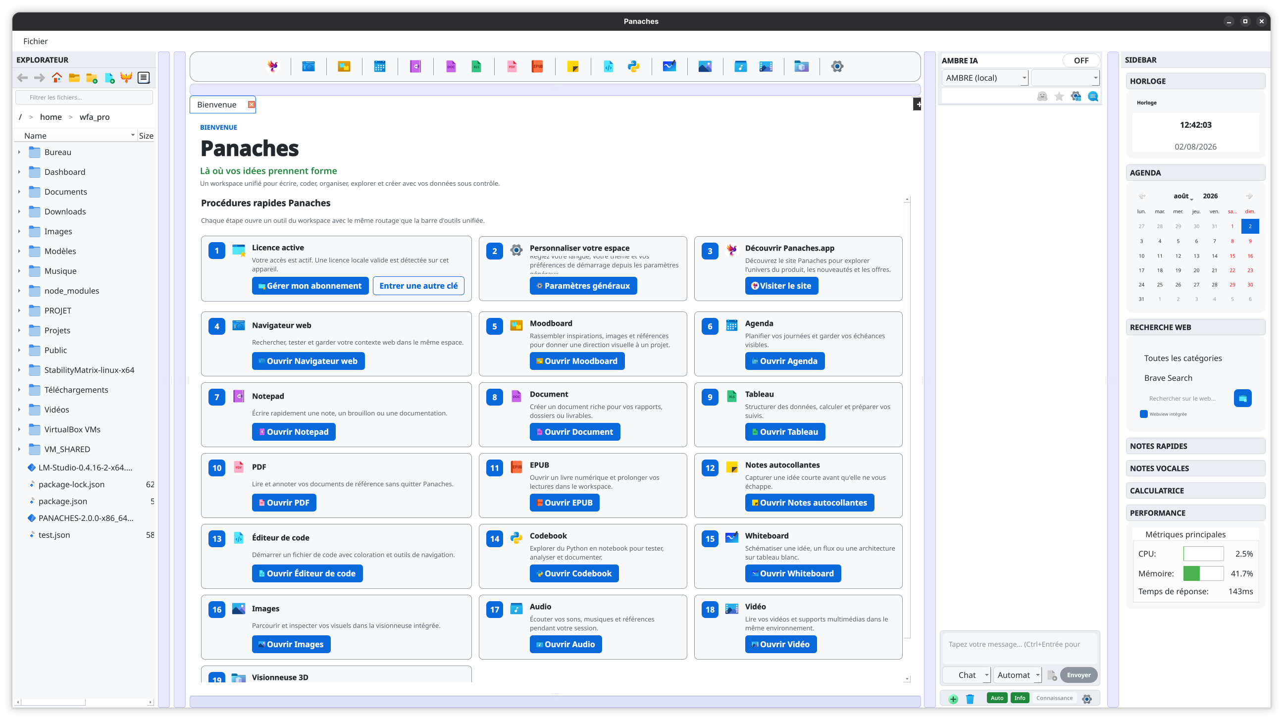1283x720 pixels.
Task: Open the video player toolbar icon
Action: (x=766, y=66)
